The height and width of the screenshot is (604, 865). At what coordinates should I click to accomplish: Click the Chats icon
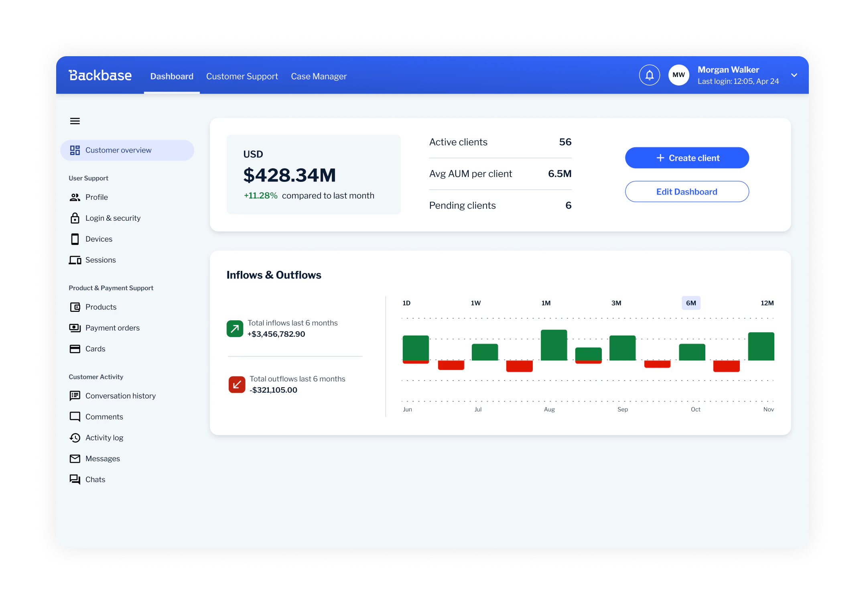point(75,479)
